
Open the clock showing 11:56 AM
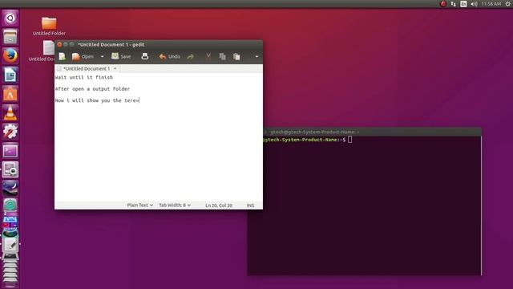click(491, 4)
